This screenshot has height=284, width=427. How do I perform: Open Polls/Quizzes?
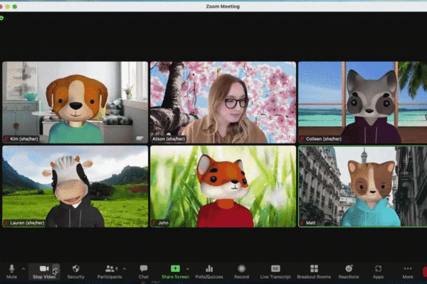click(x=209, y=269)
